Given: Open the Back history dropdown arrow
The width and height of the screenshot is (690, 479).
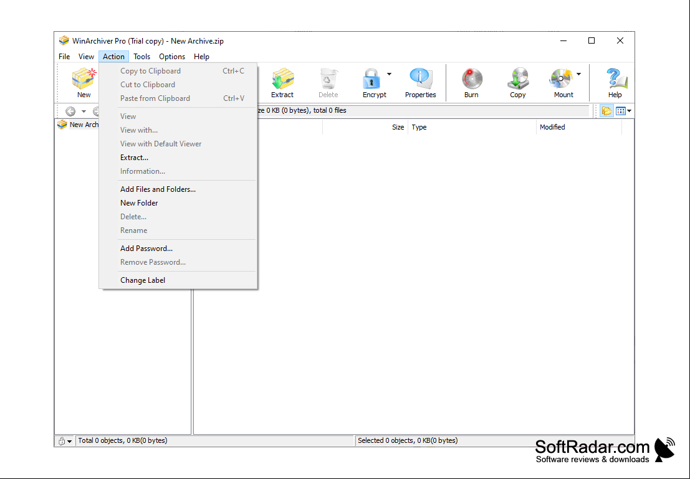Looking at the screenshot, I should (x=84, y=111).
